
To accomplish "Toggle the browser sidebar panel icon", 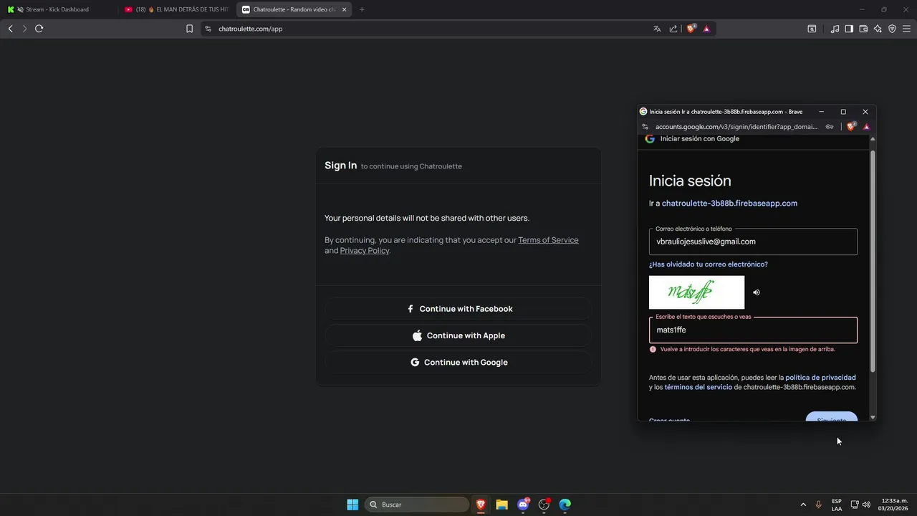I will pyautogui.click(x=849, y=29).
